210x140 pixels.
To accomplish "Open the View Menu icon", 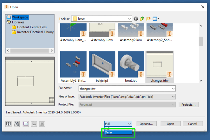I will point(156,19).
